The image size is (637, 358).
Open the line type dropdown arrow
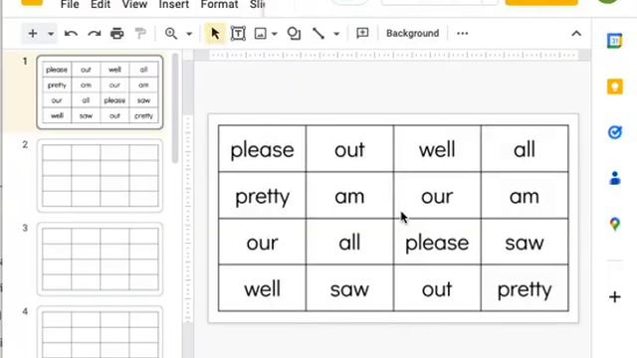(336, 34)
